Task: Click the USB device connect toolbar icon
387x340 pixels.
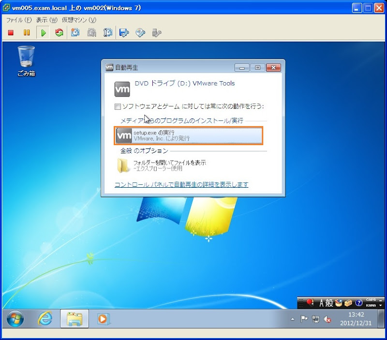Action: [x=156, y=32]
